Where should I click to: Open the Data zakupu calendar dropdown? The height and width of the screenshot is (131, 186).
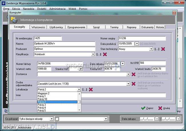[122, 64]
